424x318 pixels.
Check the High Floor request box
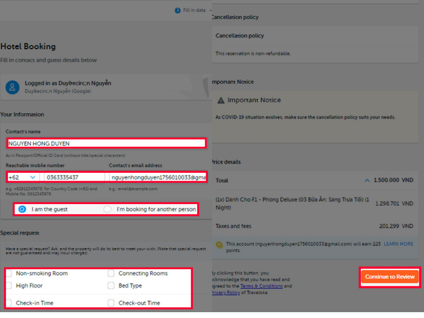[x=8, y=285]
